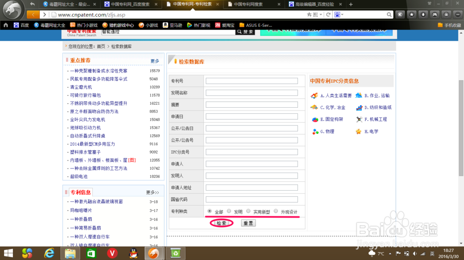This screenshot has height=260, width=464.
Task: Click the 申请人 input field
Action: pos(251,164)
